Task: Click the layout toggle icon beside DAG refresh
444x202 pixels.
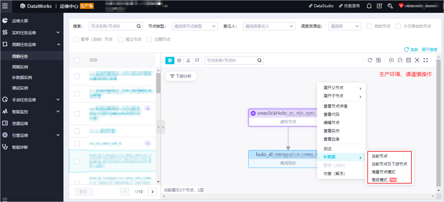Action: 379,60
